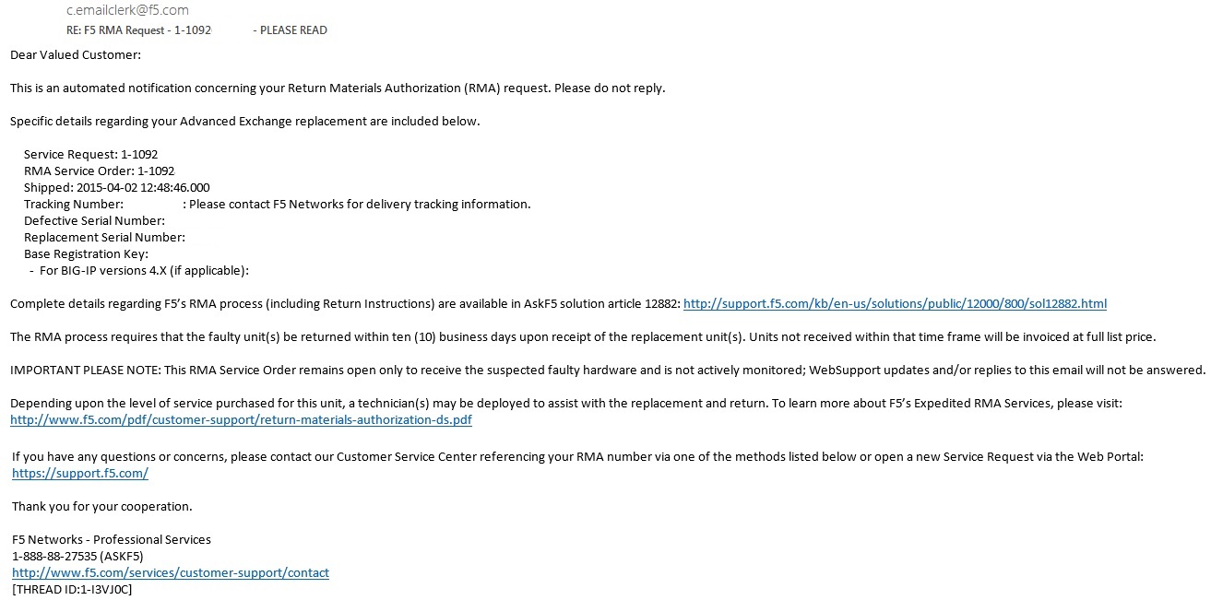Open the sol12882 solution article link
The image size is (1211, 600).
[895, 303]
